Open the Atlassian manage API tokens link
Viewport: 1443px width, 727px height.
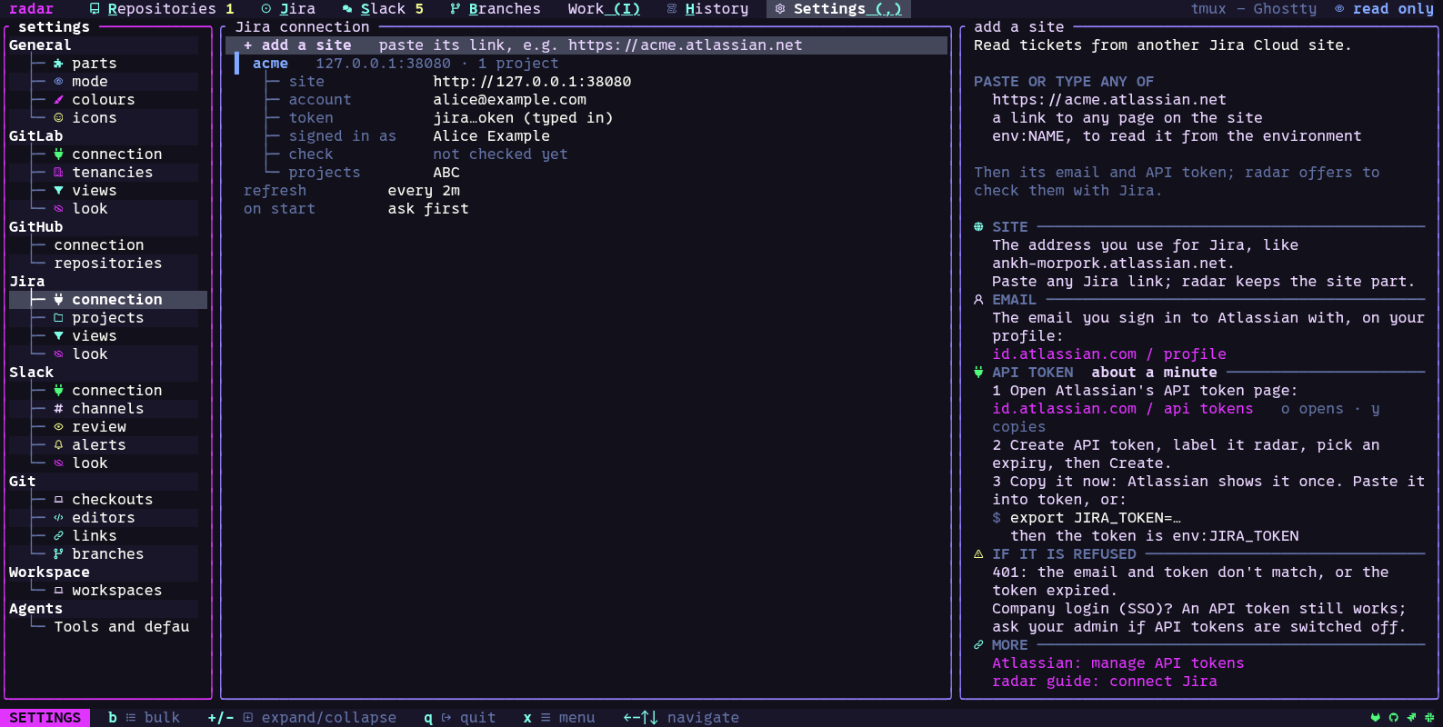1118,663
